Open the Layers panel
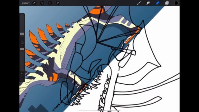Viewport: 199px width, 112px height. coord(167,3)
